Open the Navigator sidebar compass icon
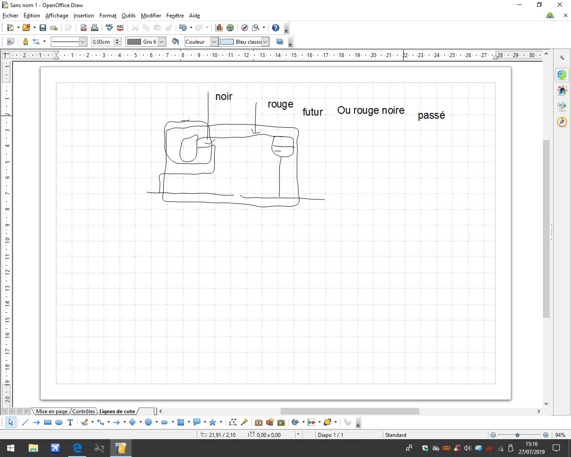The height and width of the screenshot is (457, 571). 562,122
